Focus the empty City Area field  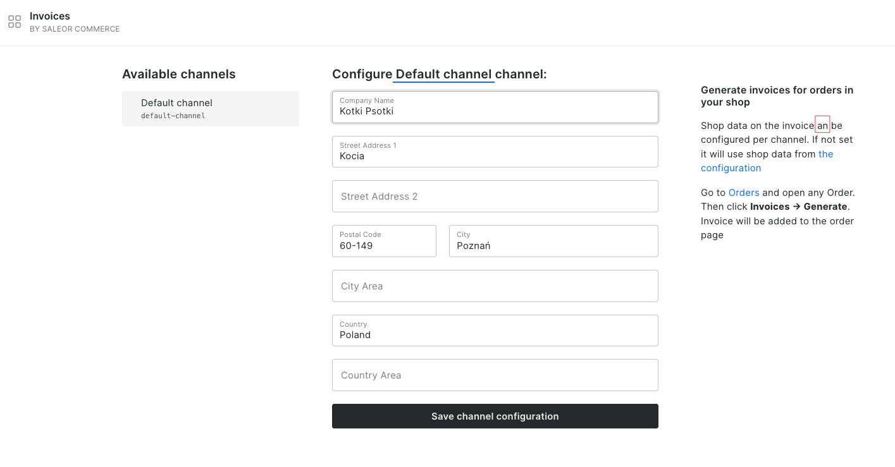[x=495, y=286]
